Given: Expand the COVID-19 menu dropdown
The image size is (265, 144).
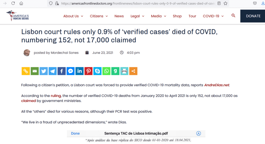Looking at the screenshot, I should (213, 16).
